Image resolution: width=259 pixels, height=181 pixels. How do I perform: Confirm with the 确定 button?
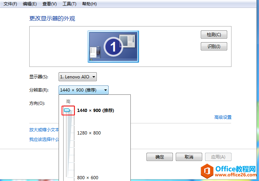point(160,157)
